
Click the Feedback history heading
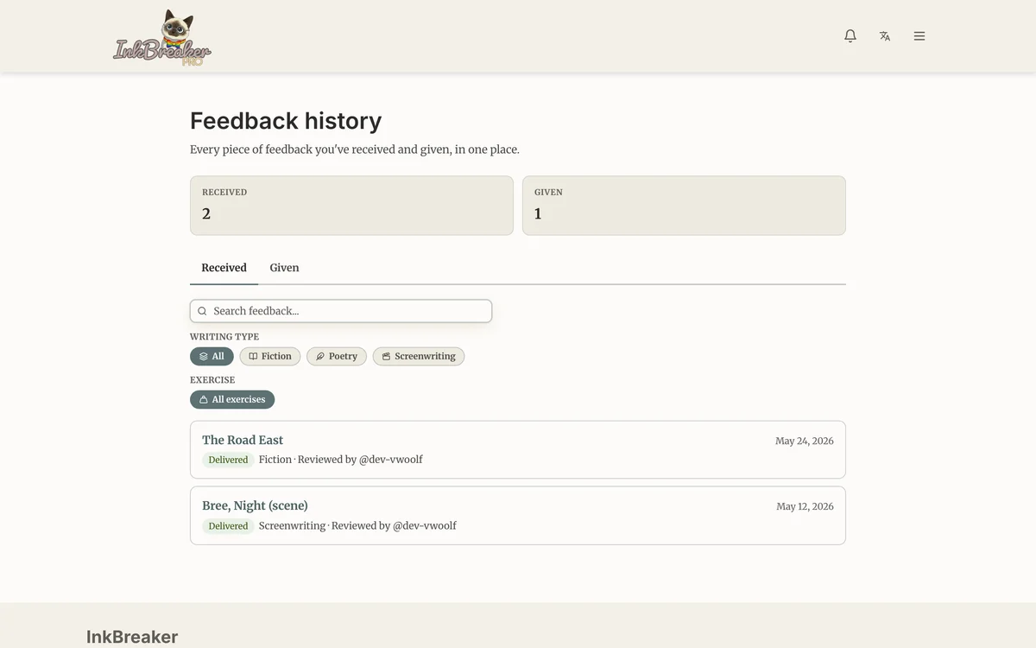(286, 120)
